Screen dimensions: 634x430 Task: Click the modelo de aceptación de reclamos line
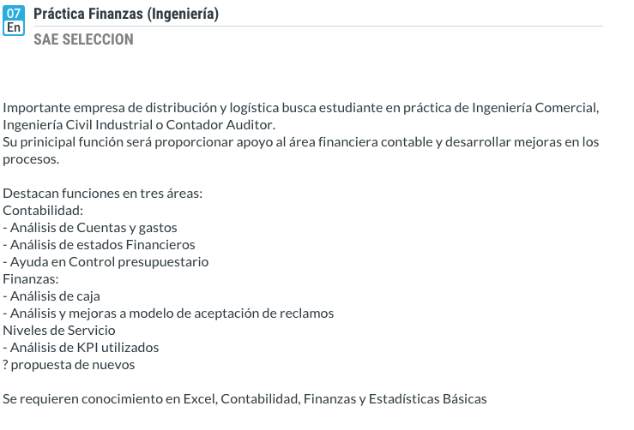coord(169,314)
